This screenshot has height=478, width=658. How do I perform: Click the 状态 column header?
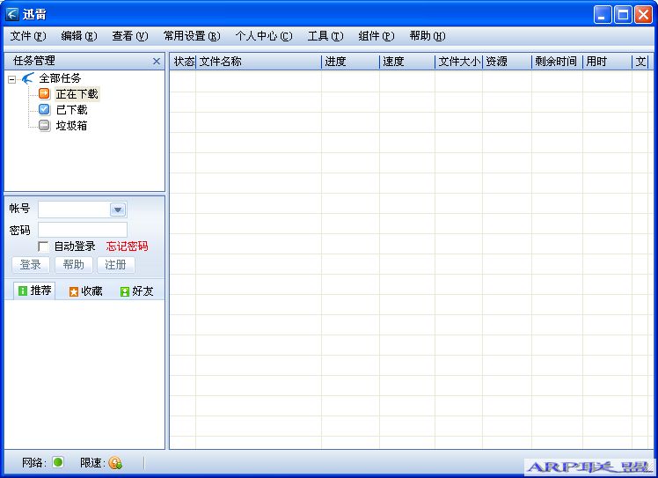tap(183, 62)
